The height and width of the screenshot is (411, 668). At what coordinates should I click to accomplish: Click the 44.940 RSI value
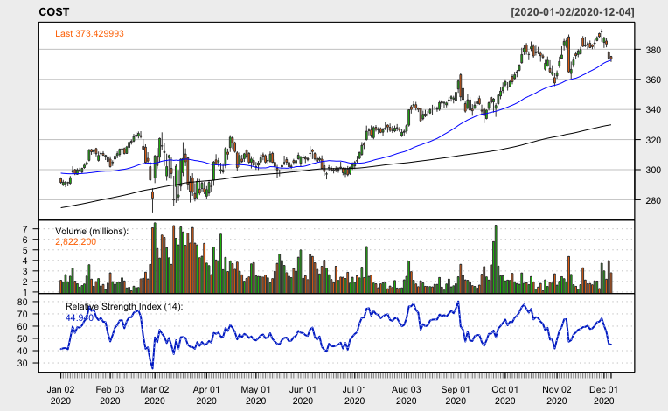point(80,317)
